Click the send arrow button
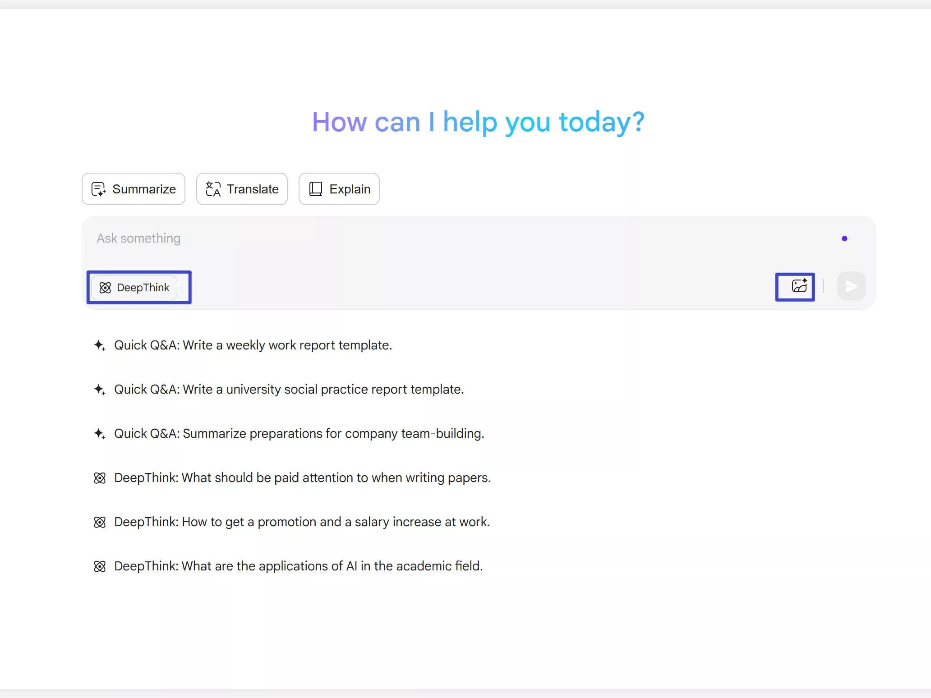Screen dimensions: 931x698 (851, 286)
